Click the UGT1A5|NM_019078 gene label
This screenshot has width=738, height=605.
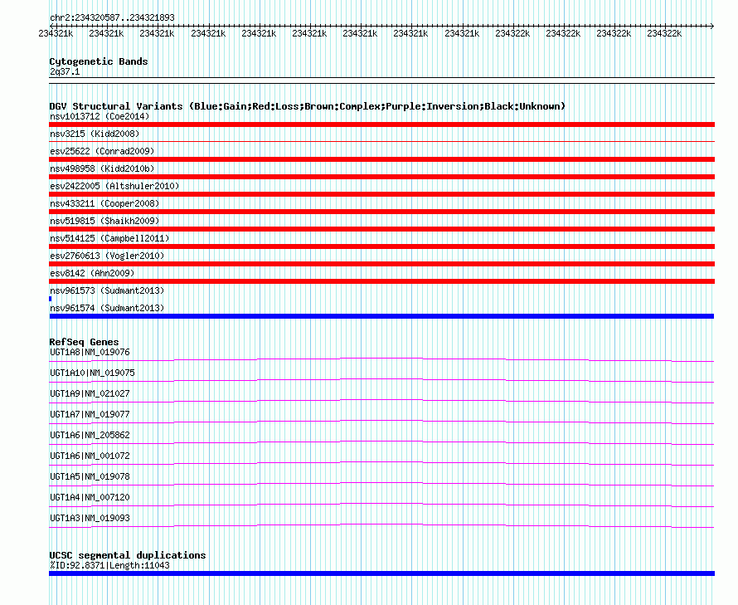pyautogui.click(x=90, y=477)
